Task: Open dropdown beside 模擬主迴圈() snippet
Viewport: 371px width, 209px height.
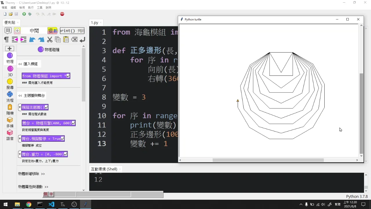Action: [x=20, y=107]
